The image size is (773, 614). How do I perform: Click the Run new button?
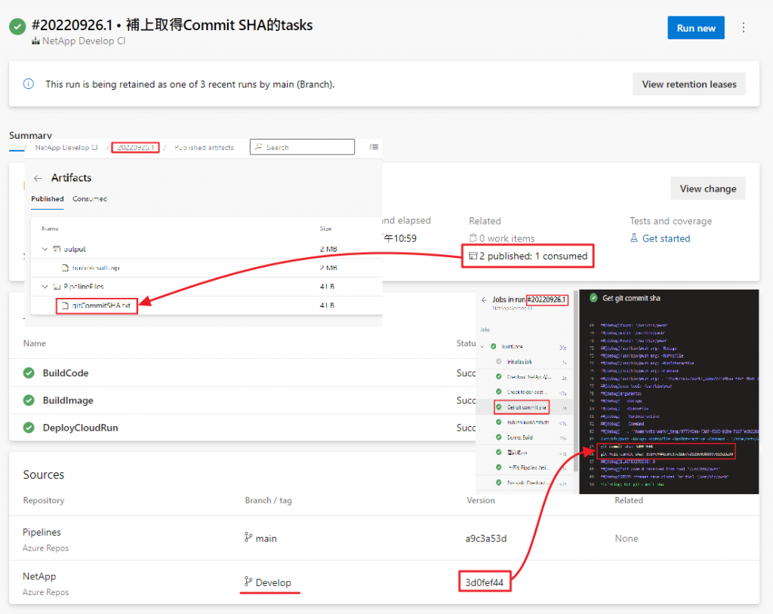tap(695, 28)
